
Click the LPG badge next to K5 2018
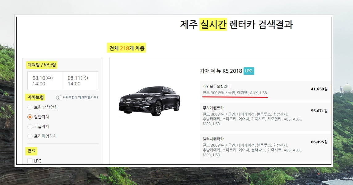[x=249, y=71]
